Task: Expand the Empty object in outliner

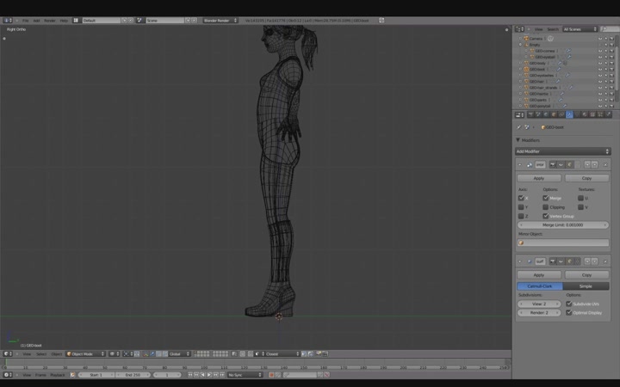Action: [520, 45]
